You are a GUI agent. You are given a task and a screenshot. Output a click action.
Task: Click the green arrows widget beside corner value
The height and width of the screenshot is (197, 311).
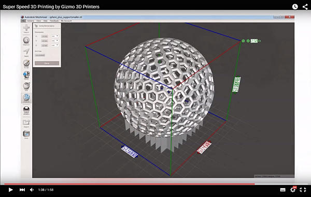coord(259,41)
